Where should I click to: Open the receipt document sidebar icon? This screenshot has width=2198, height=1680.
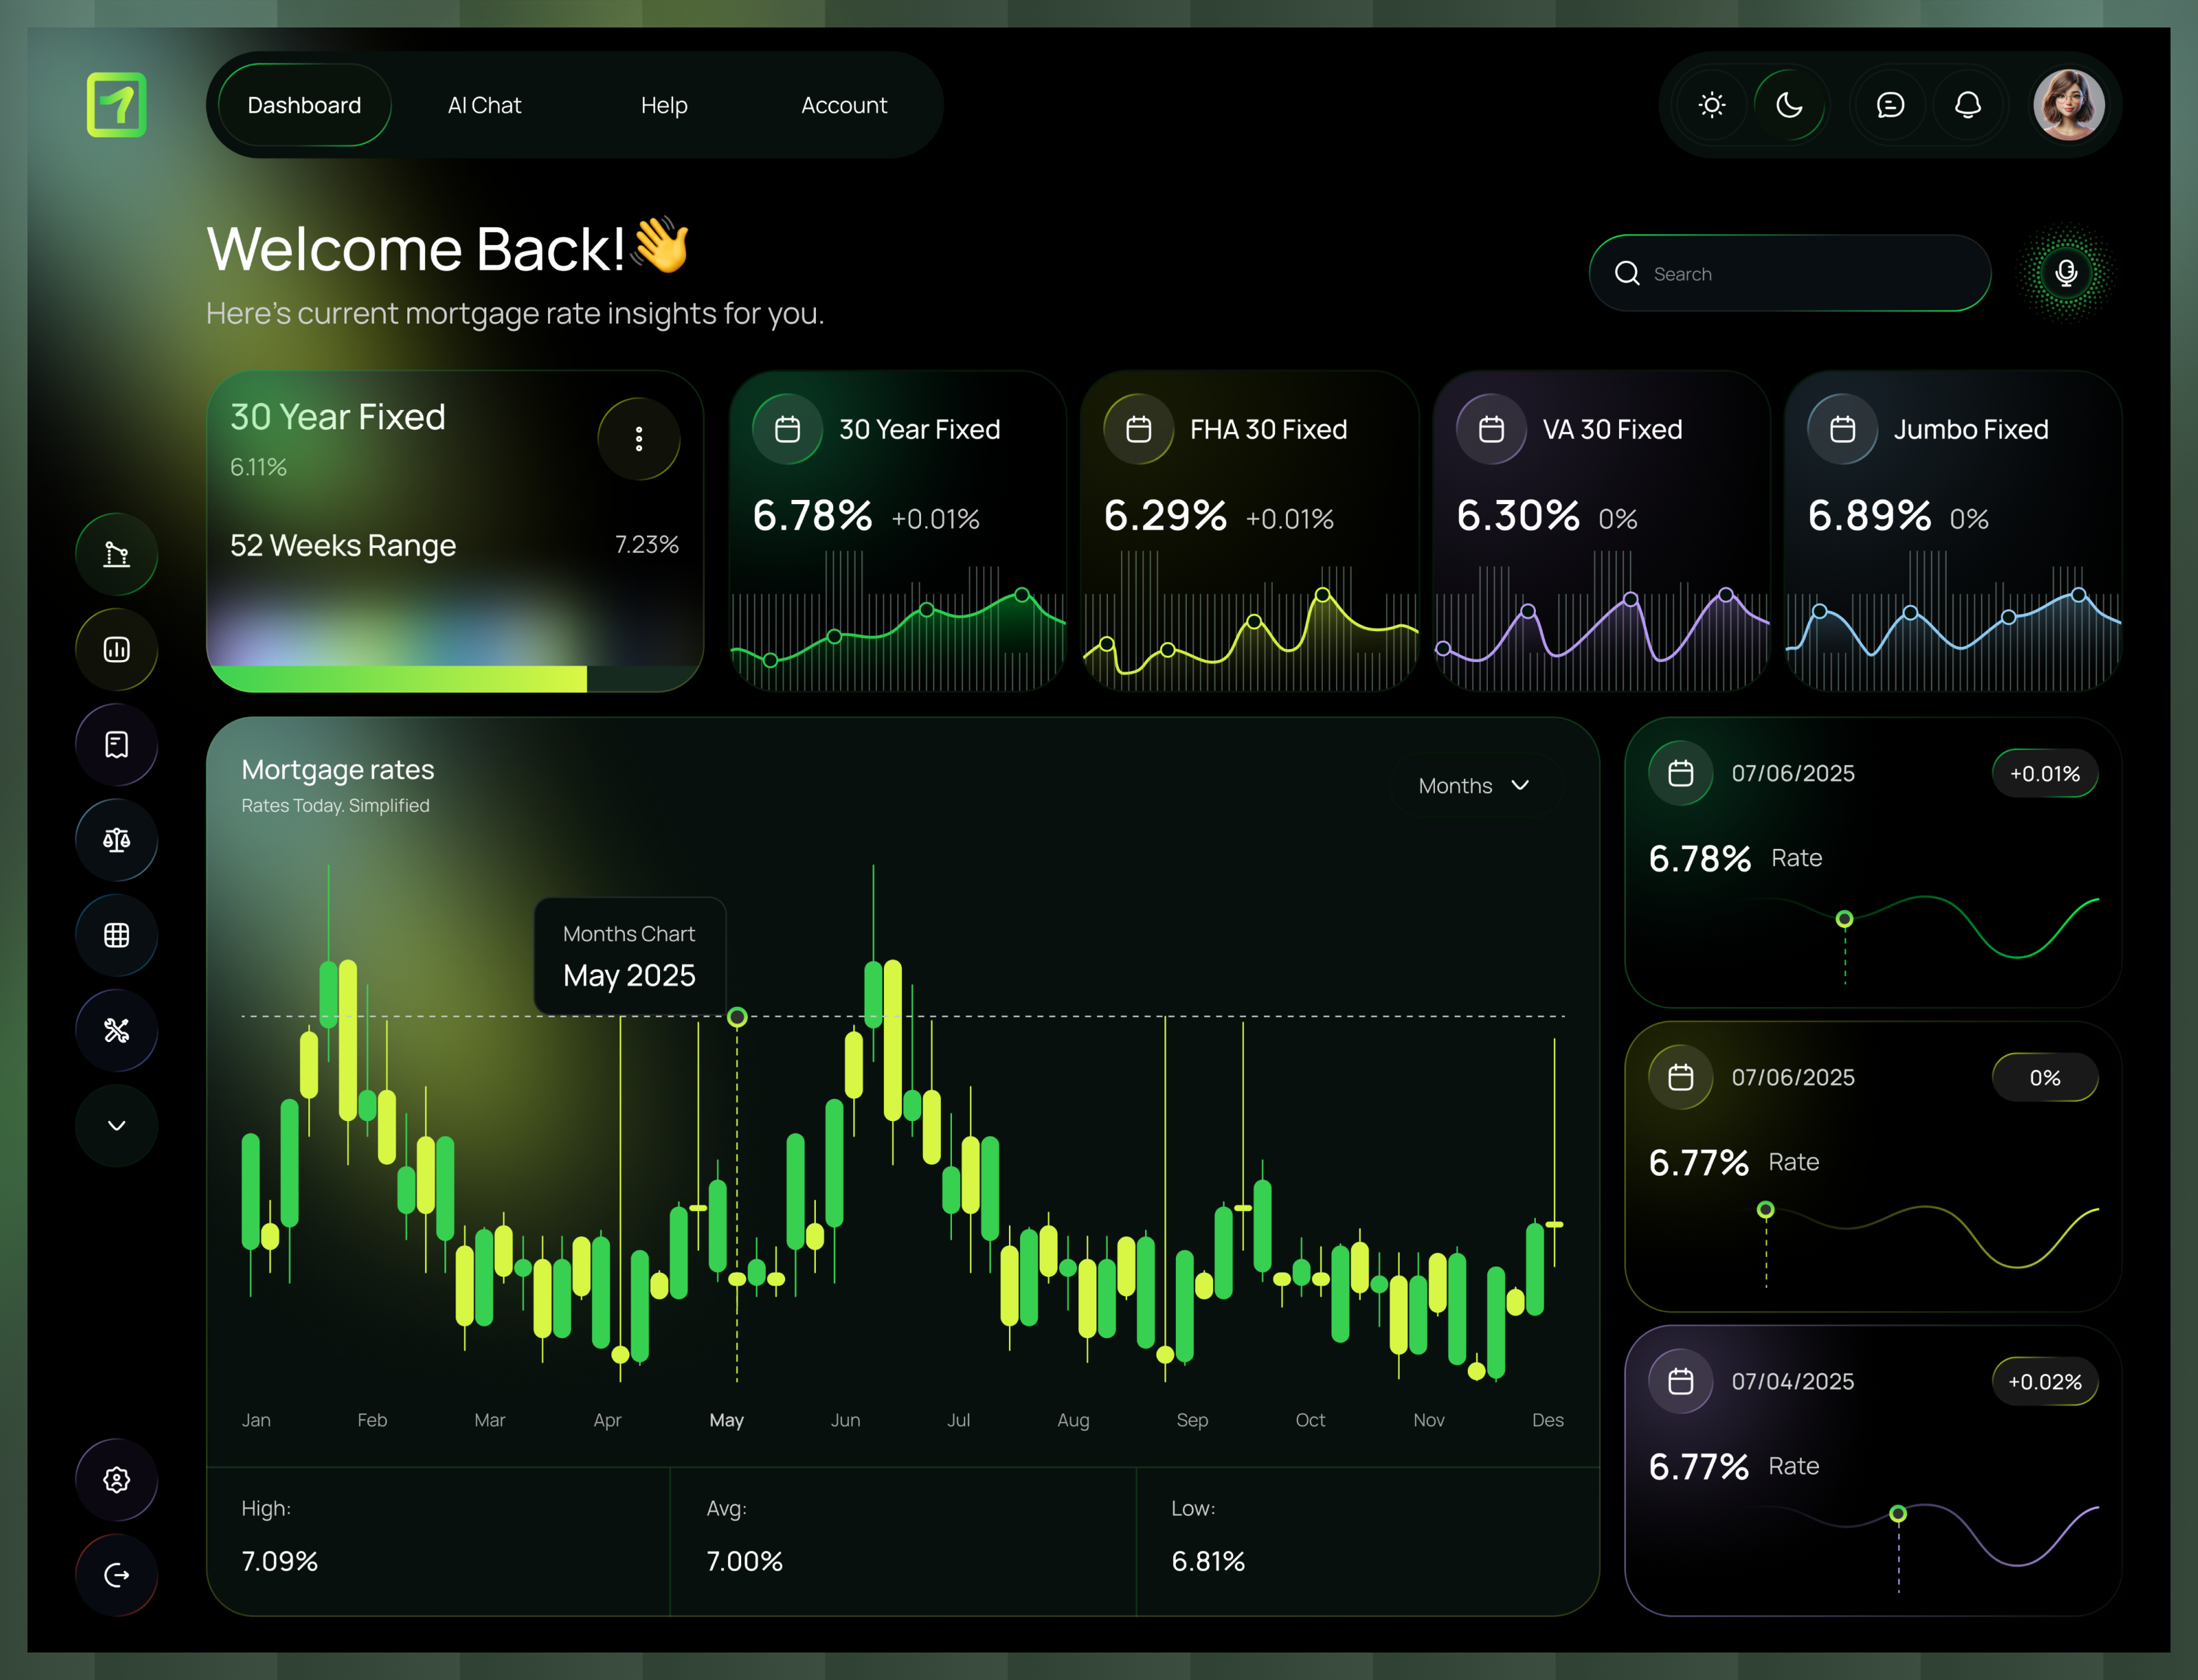point(116,745)
